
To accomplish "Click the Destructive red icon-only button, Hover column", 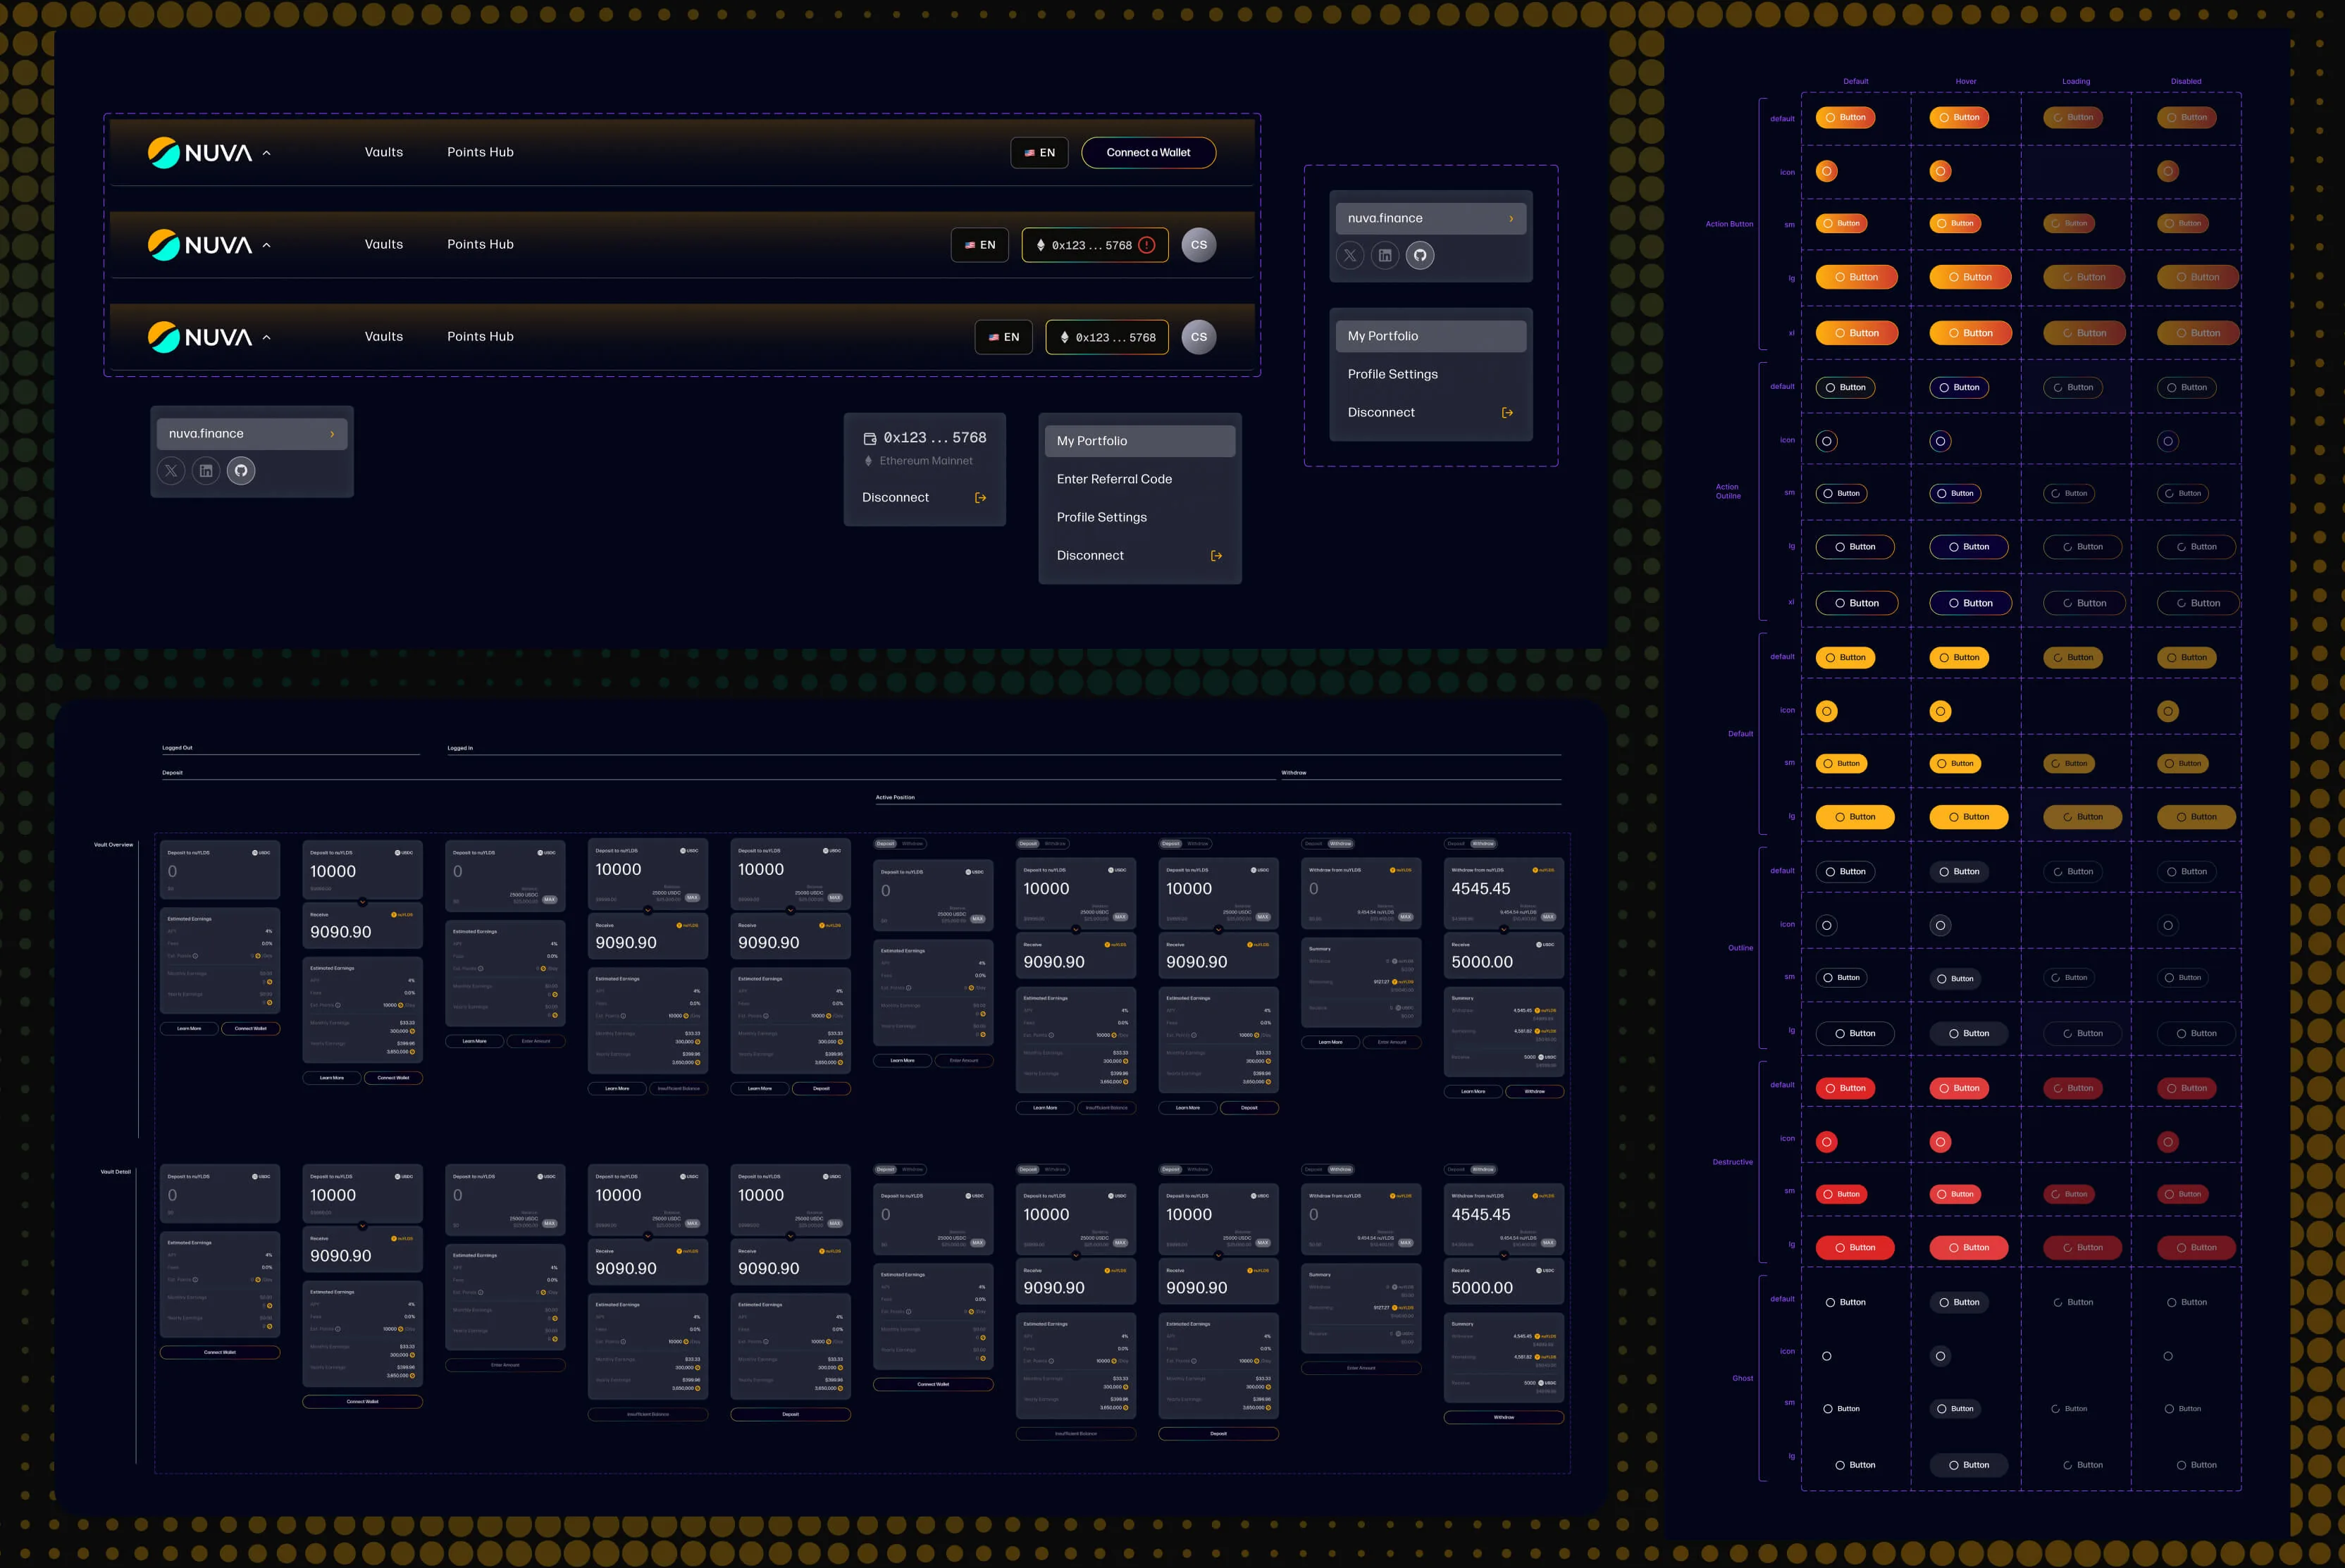I will pos(1941,1142).
